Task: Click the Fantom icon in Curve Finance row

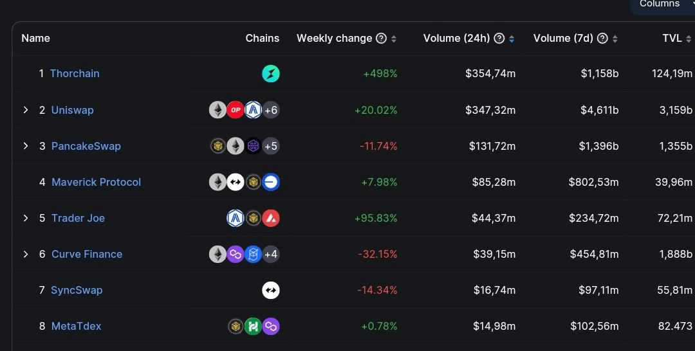Action: click(253, 254)
